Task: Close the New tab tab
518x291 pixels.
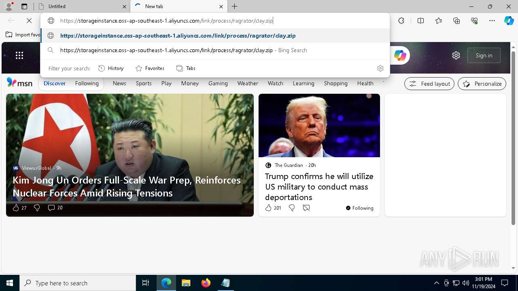Action: (x=221, y=6)
